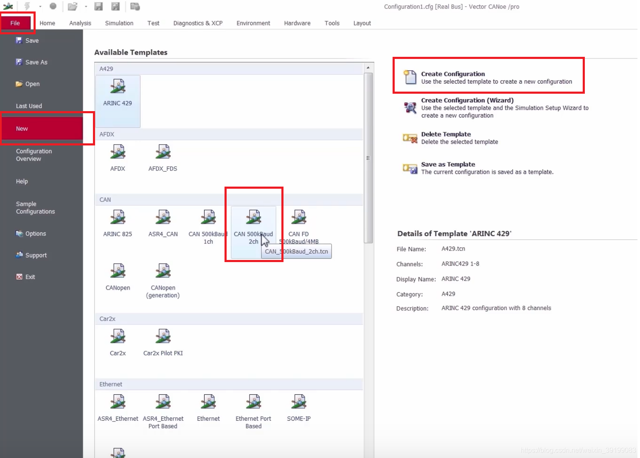Click the Ethernet category header
Screen dimensions: 640x458
click(229, 384)
